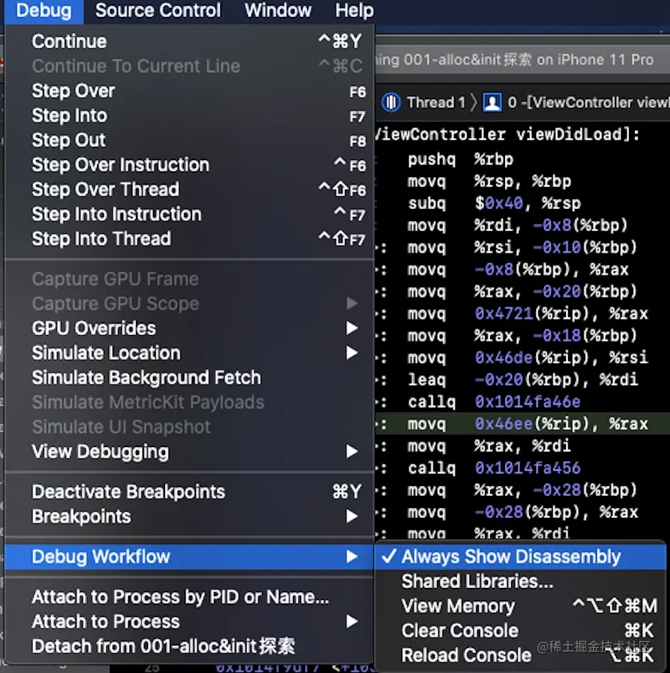Click the ViewController frame person icon
This screenshot has height=673, width=670.
click(492, 103)
